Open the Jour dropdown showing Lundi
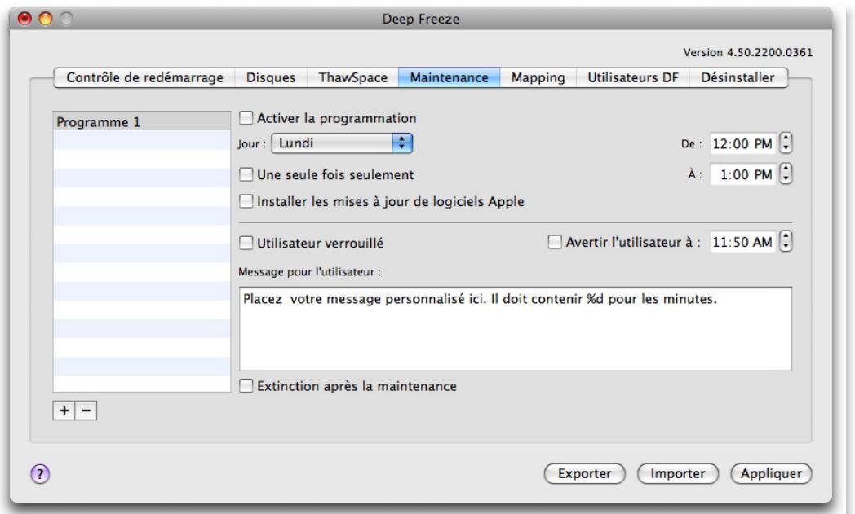Screen dimensions: 855x514 click(x=342, y=143)
